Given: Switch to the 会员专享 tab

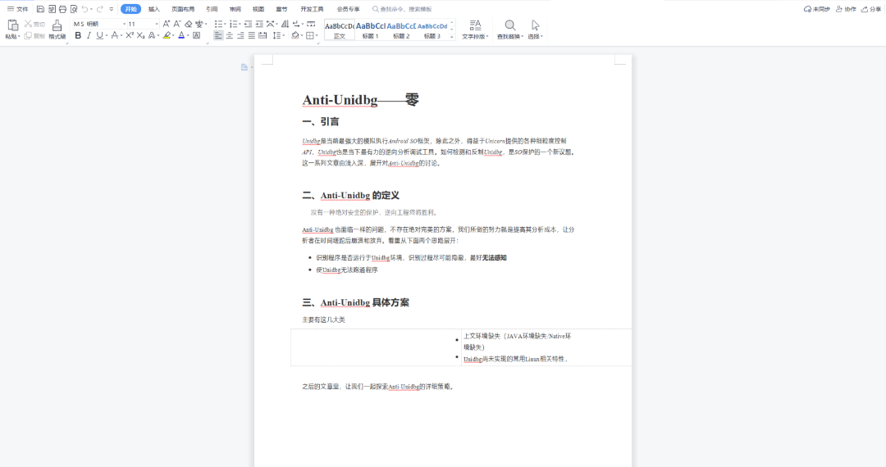Looking at the screenshot, I should pos(348,9).
